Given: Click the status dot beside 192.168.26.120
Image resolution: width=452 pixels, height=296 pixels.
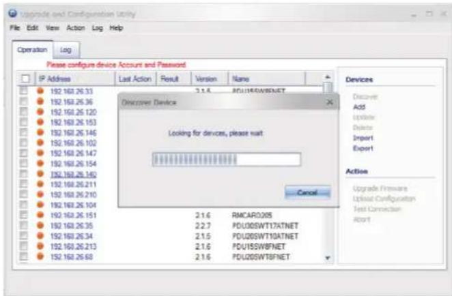Looking at the screenshot, I should click(x=40, y=112).
